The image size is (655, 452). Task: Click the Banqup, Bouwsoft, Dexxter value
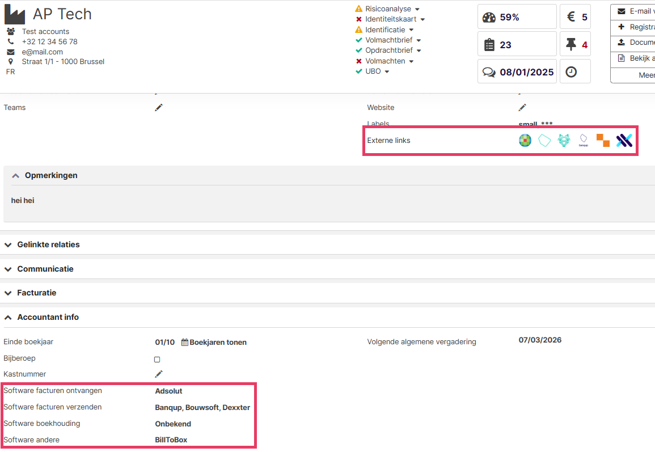tap(202, 407)
